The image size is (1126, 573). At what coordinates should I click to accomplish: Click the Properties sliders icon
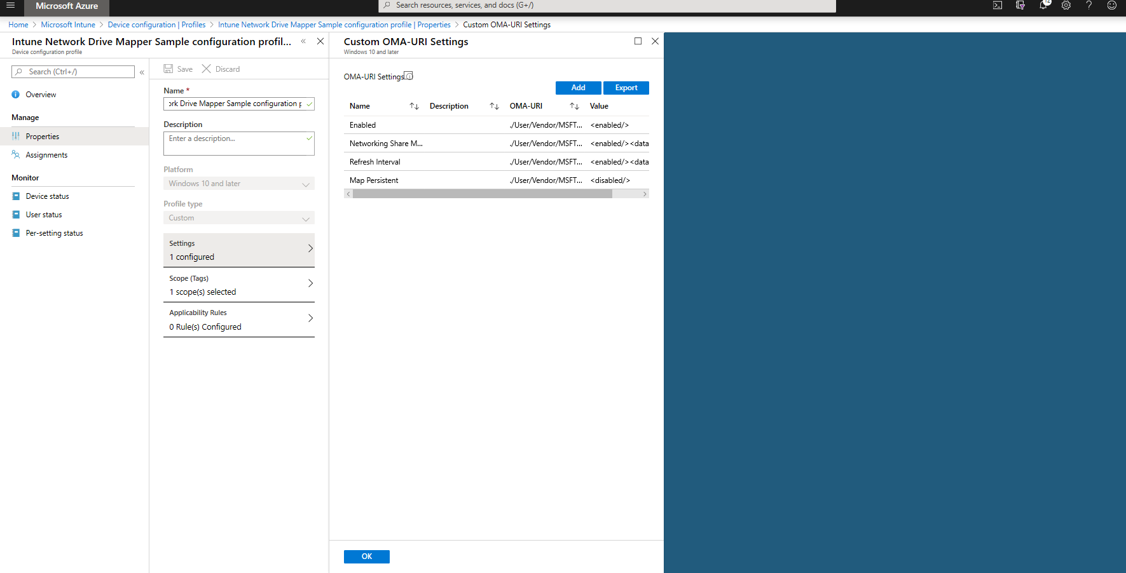coord(16,137)
